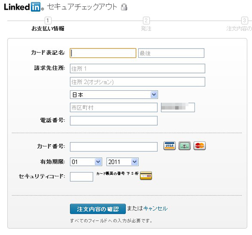Click the card number input field
Screen dimensions: 252x235
pos(114,147)
